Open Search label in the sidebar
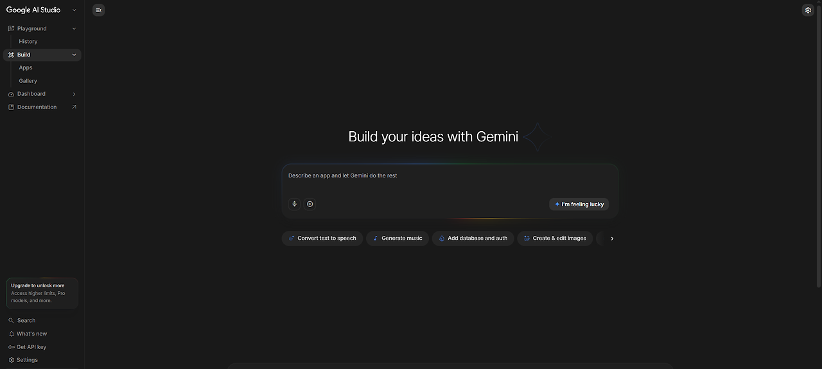This screenshot has width=822, height=369. [x=26, y=320]
